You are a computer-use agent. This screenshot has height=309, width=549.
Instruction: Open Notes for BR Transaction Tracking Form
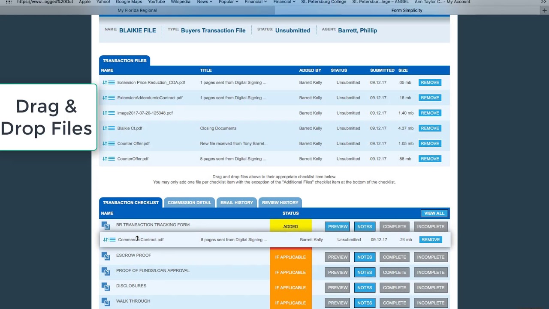tap(365, 227)
